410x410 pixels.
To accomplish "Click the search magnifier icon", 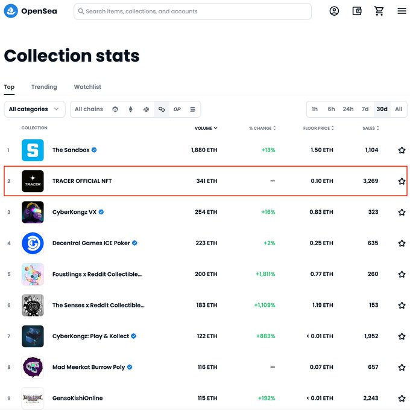I will [x=81, y=11].
